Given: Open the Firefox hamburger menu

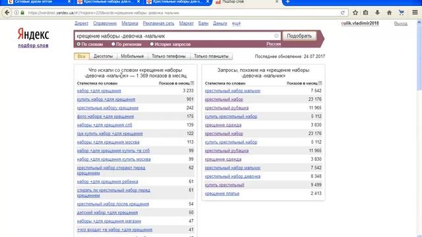Looking at the screenshot, I should coord(415,13).
